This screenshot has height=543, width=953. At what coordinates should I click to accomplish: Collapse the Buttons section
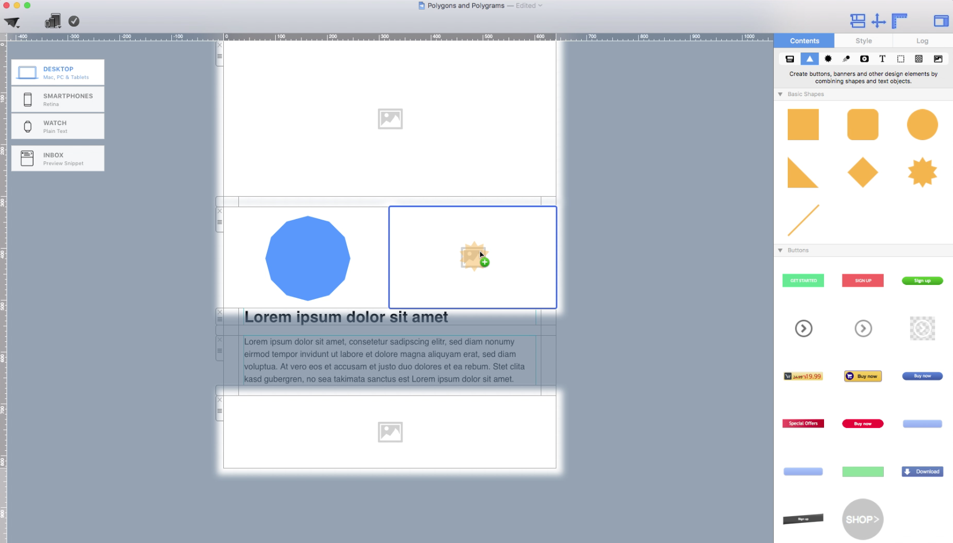tap(780, 250)
